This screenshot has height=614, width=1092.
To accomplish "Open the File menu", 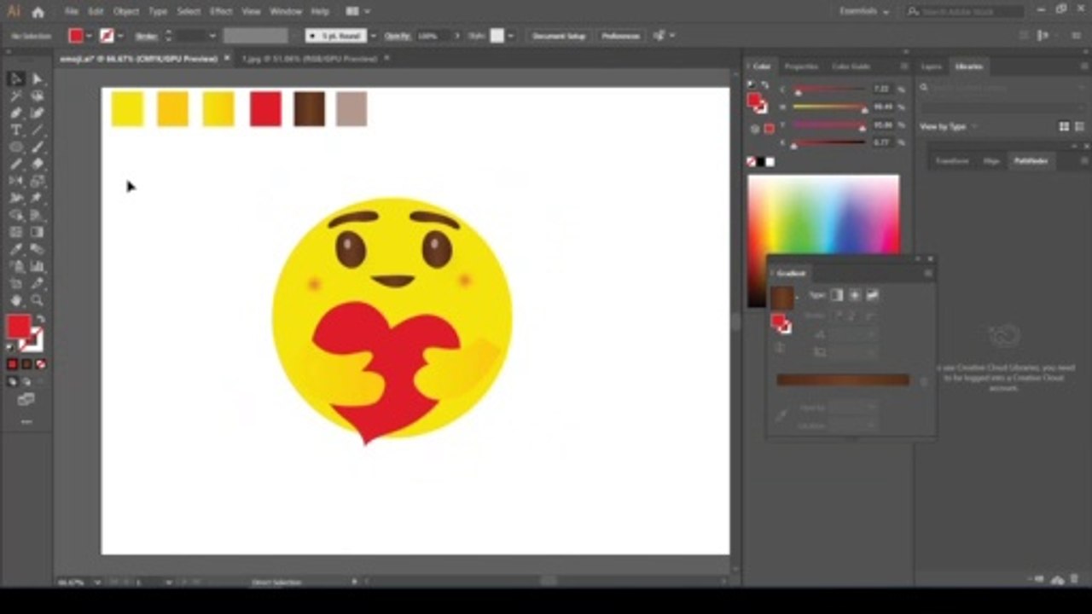I will [x=71, y=12].
